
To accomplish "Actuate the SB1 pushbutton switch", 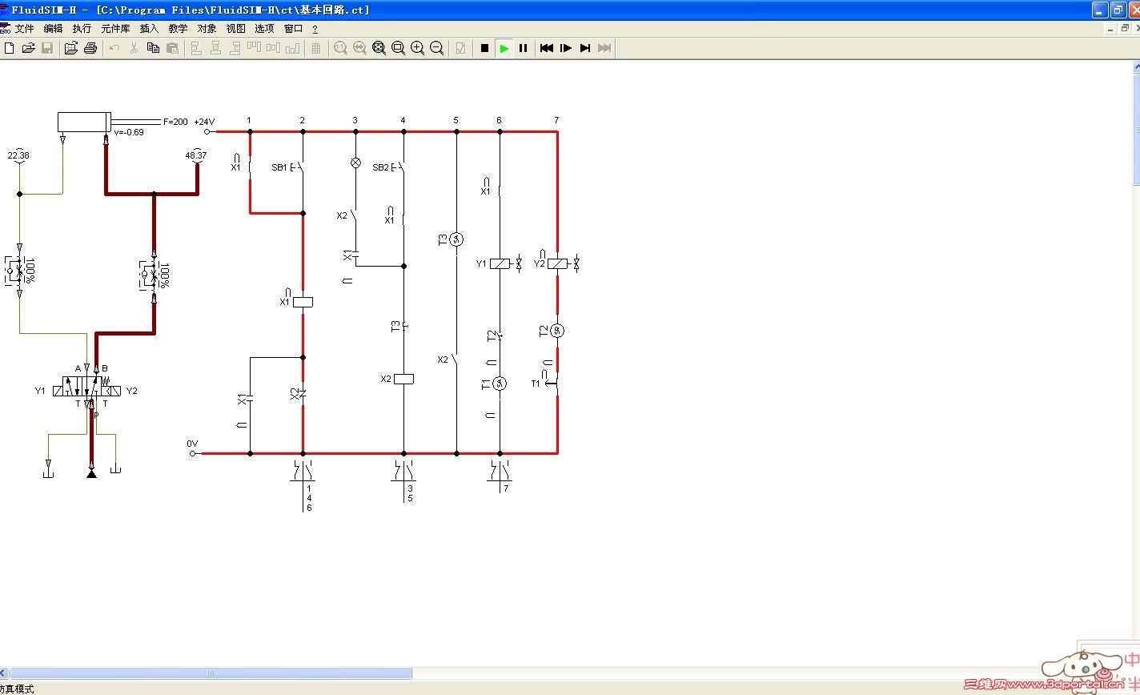I will coord(298,167).
